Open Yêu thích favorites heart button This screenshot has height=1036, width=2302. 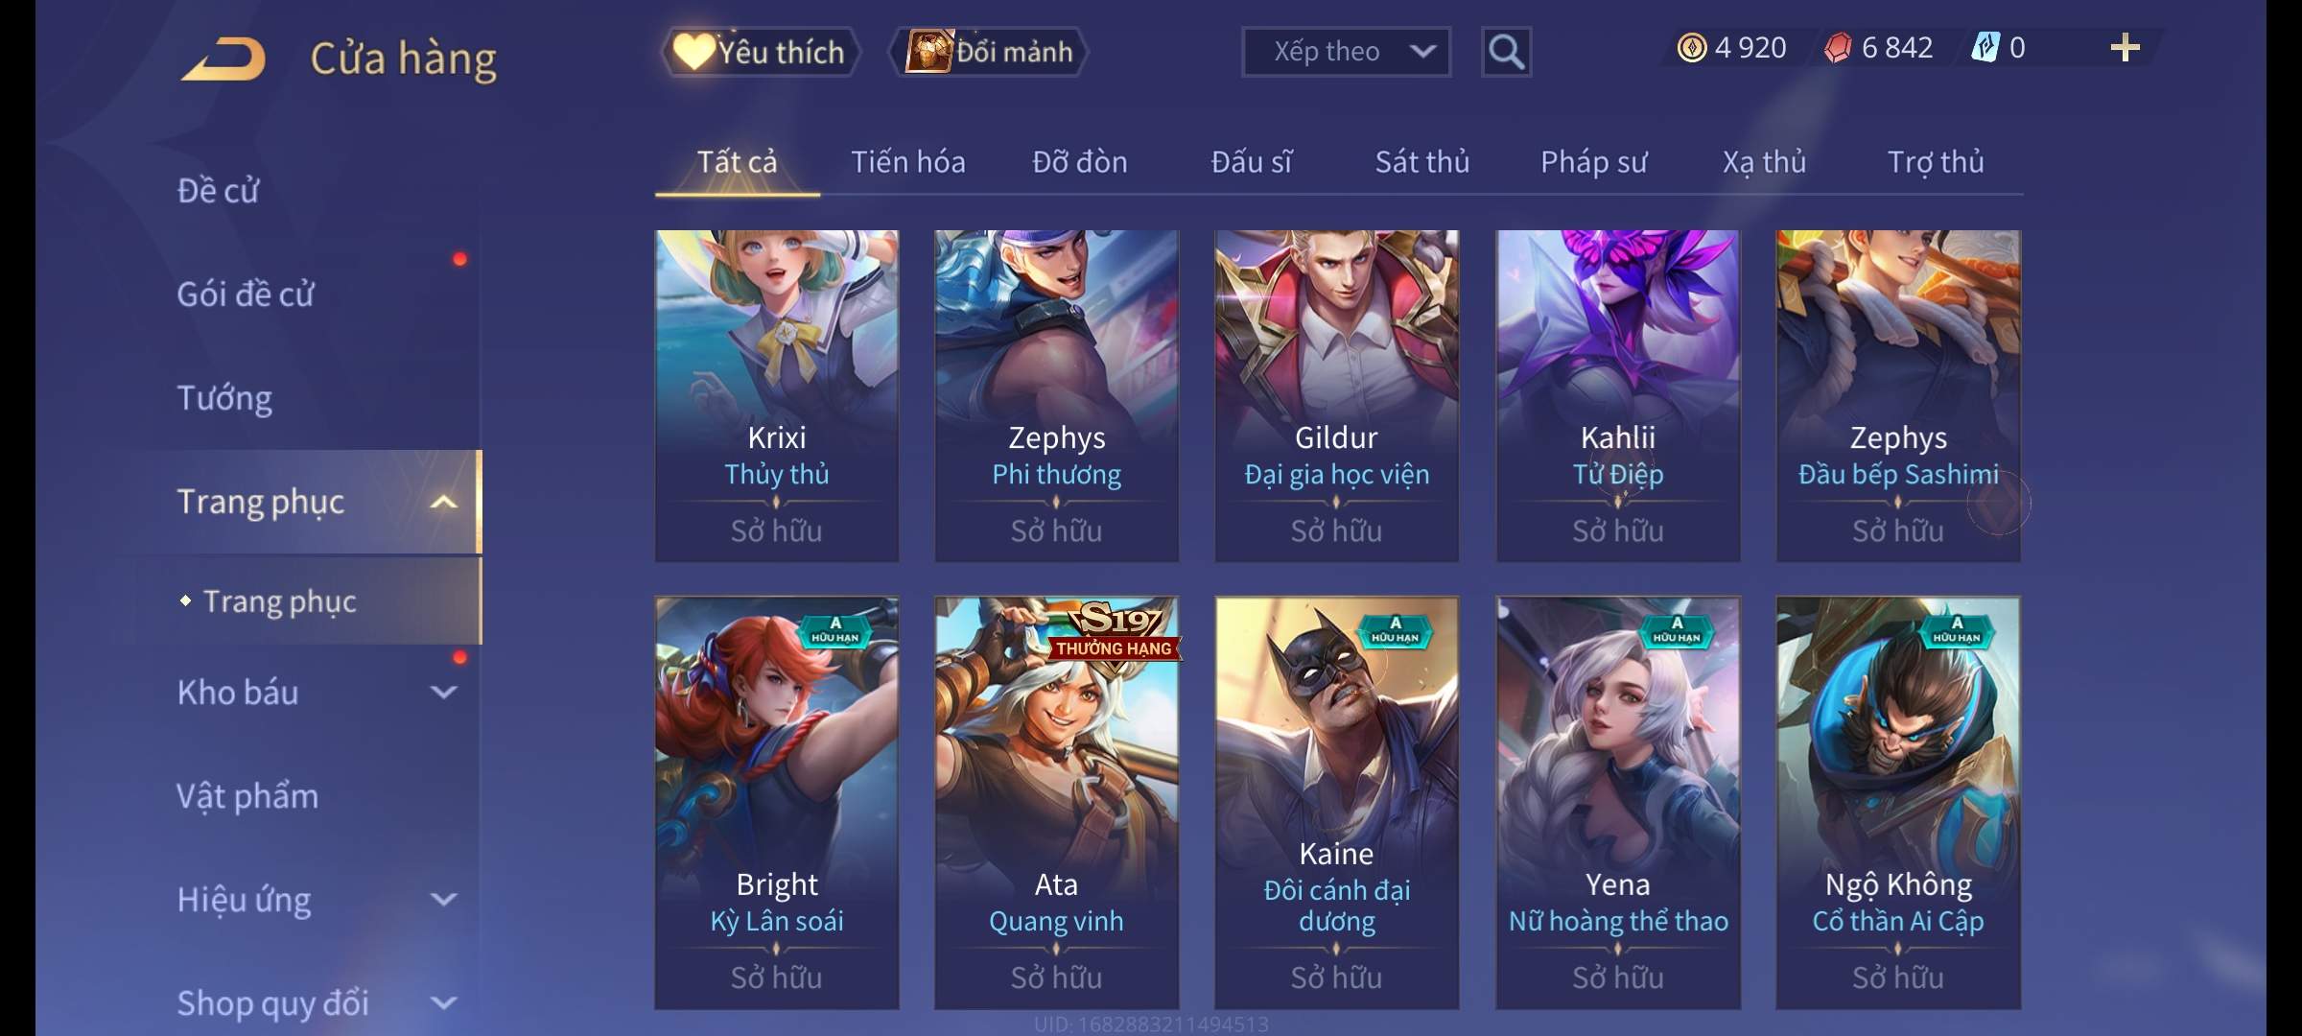[760, 52]
